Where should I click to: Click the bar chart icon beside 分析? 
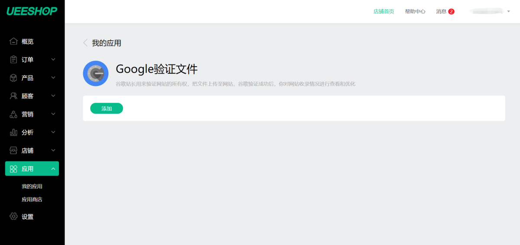point(13,132)
